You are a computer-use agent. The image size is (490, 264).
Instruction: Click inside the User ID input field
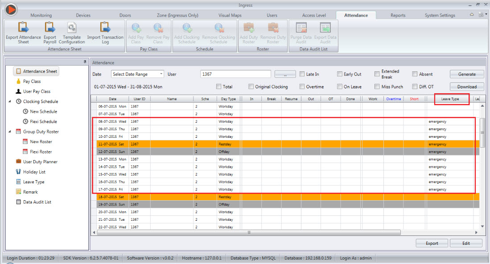(x=235, y=74)
